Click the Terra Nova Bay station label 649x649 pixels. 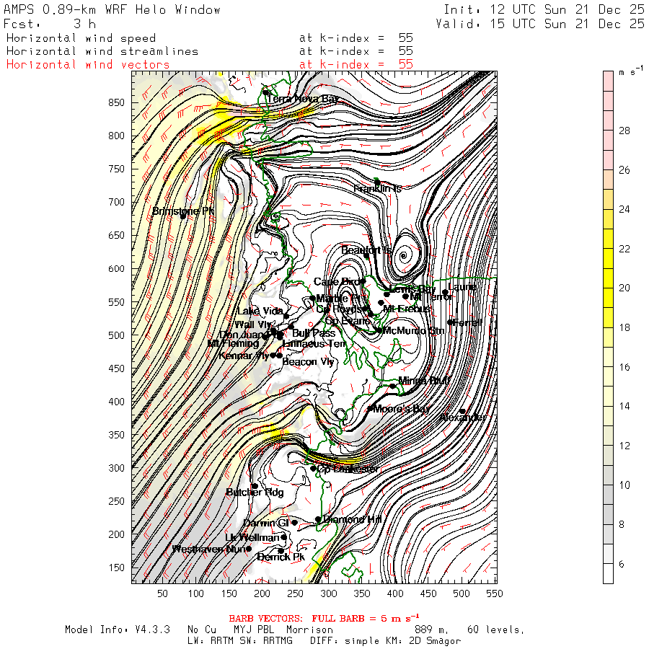[x=303, y=99]
